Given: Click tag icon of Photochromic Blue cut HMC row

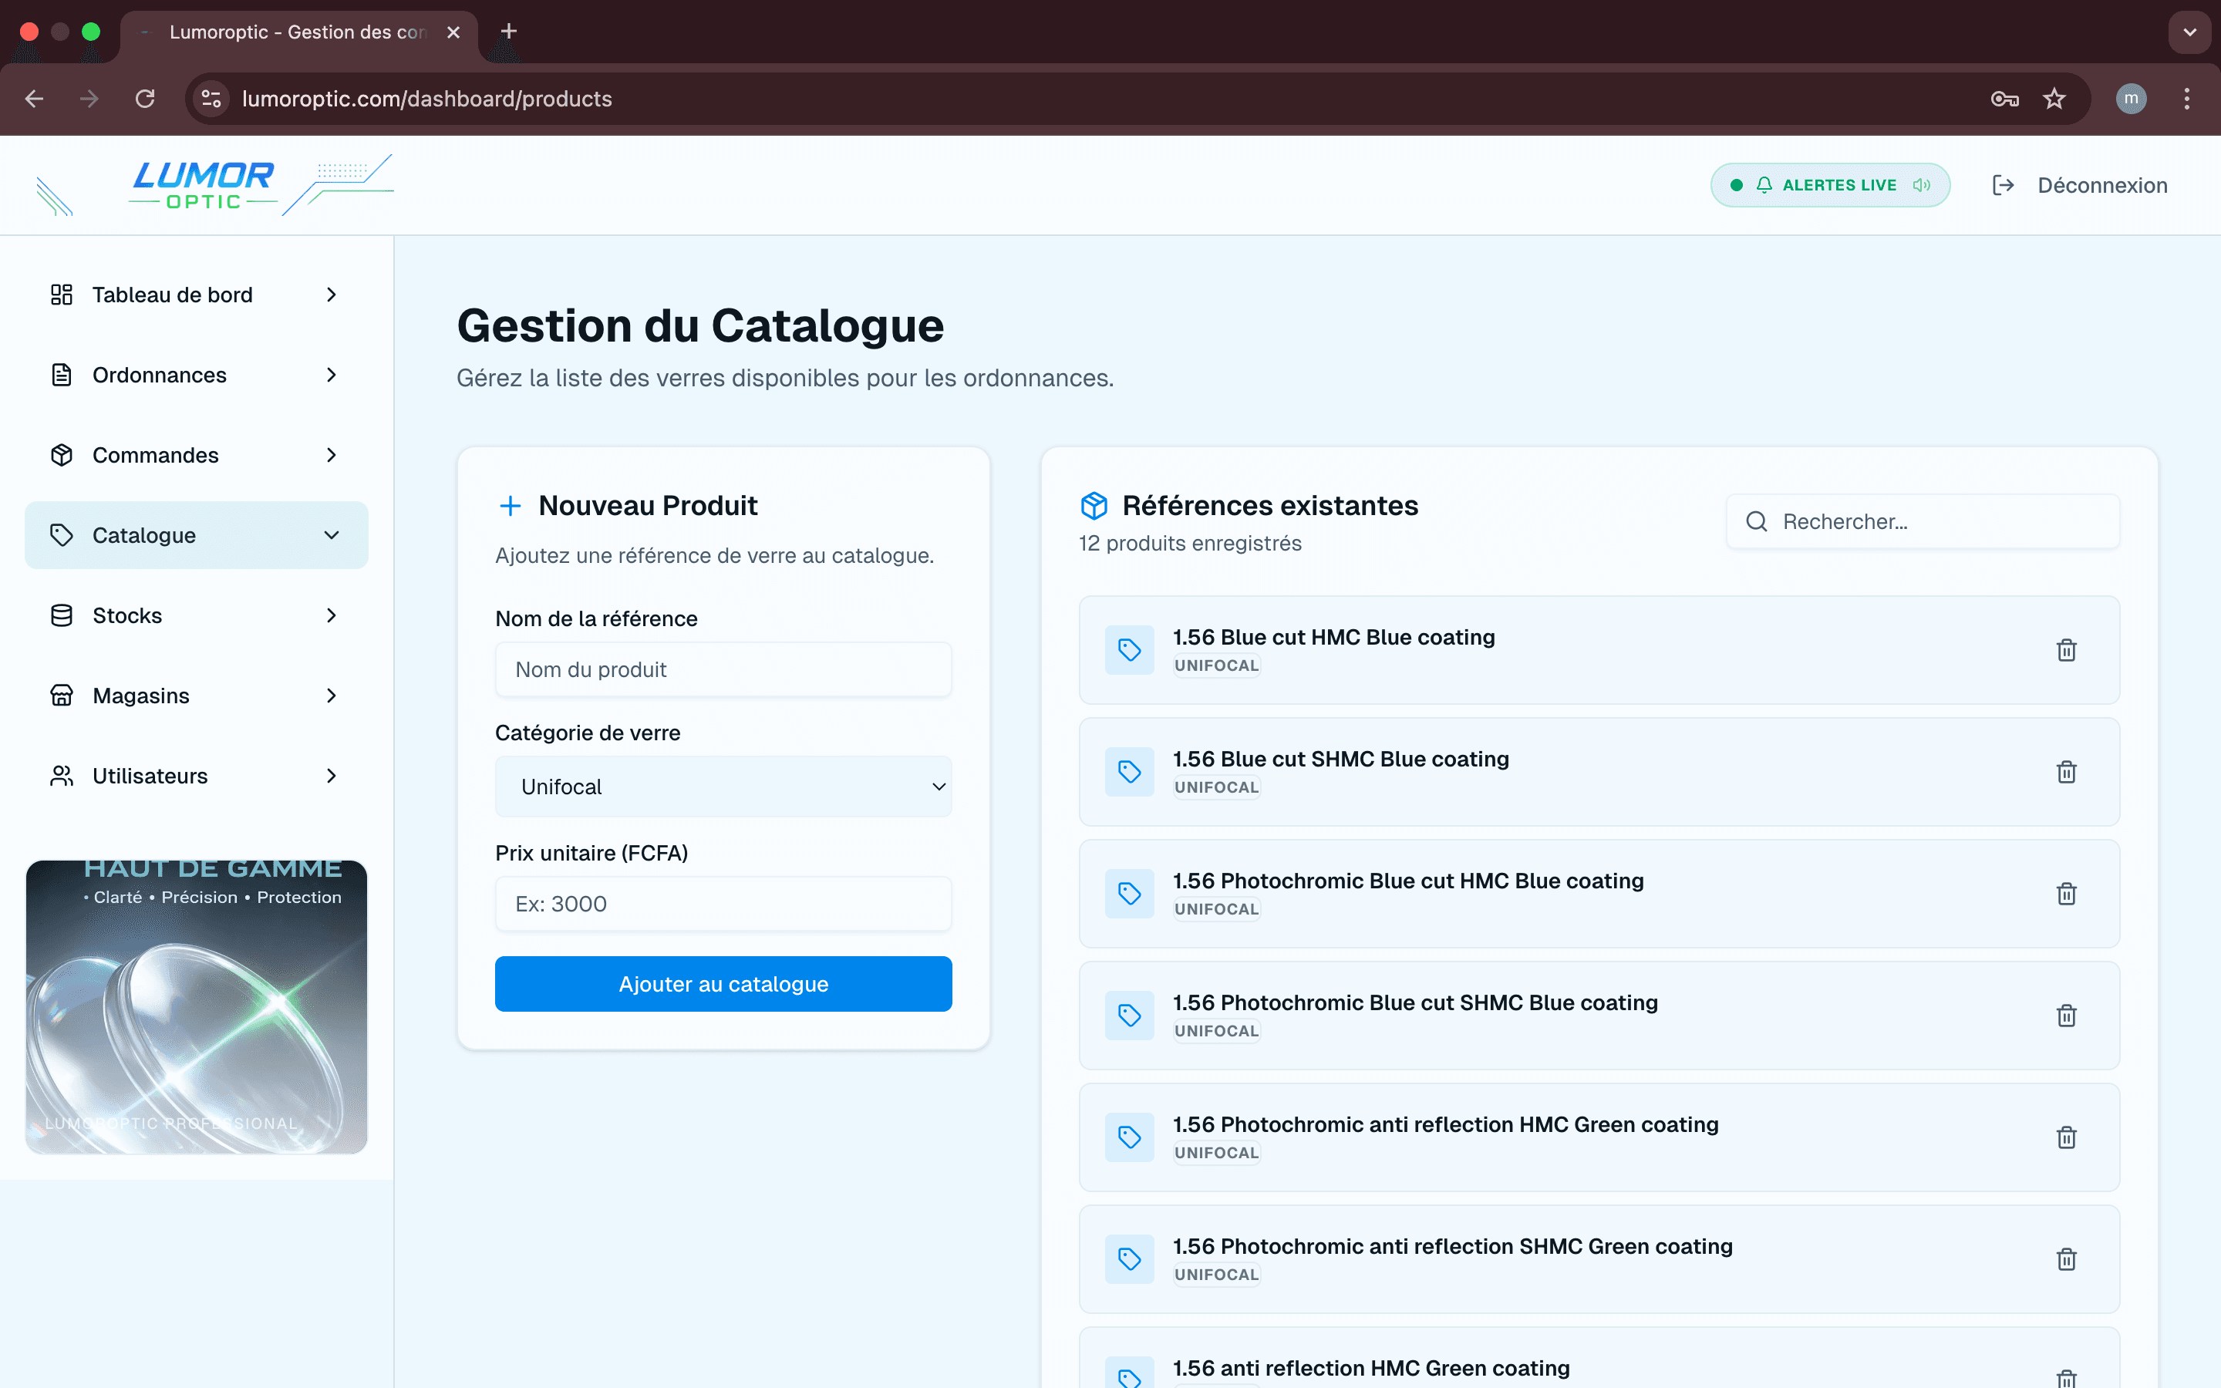Looking at the screenshot, I should tap(1130, 893).
